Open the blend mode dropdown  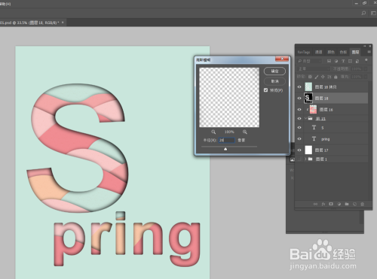(x=313, y=68)
